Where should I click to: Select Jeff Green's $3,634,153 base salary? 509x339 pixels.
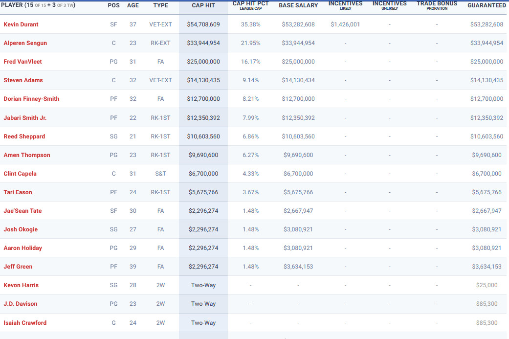(x=298, y=267)
